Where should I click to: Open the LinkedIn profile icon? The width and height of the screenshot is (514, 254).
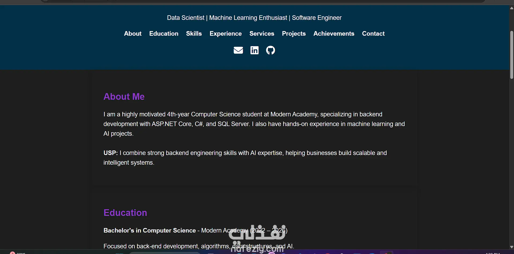pyautogui.click(x=254, y=50)
